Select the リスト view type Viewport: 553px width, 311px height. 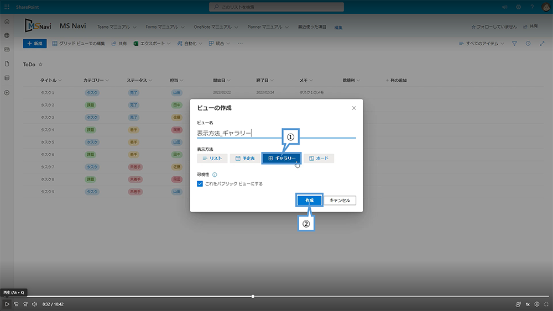(x=212, y=159)
